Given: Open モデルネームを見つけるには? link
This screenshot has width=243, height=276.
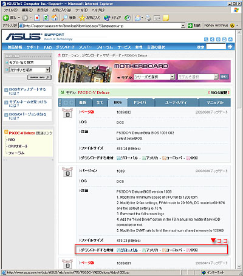Looking at the screenshot, I should click(28, 103).
